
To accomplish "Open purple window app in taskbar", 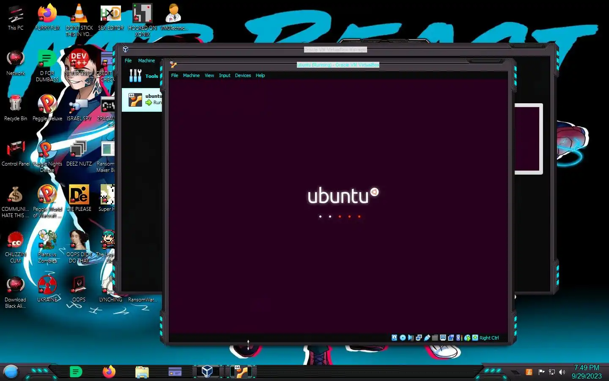I will point(175,372).
